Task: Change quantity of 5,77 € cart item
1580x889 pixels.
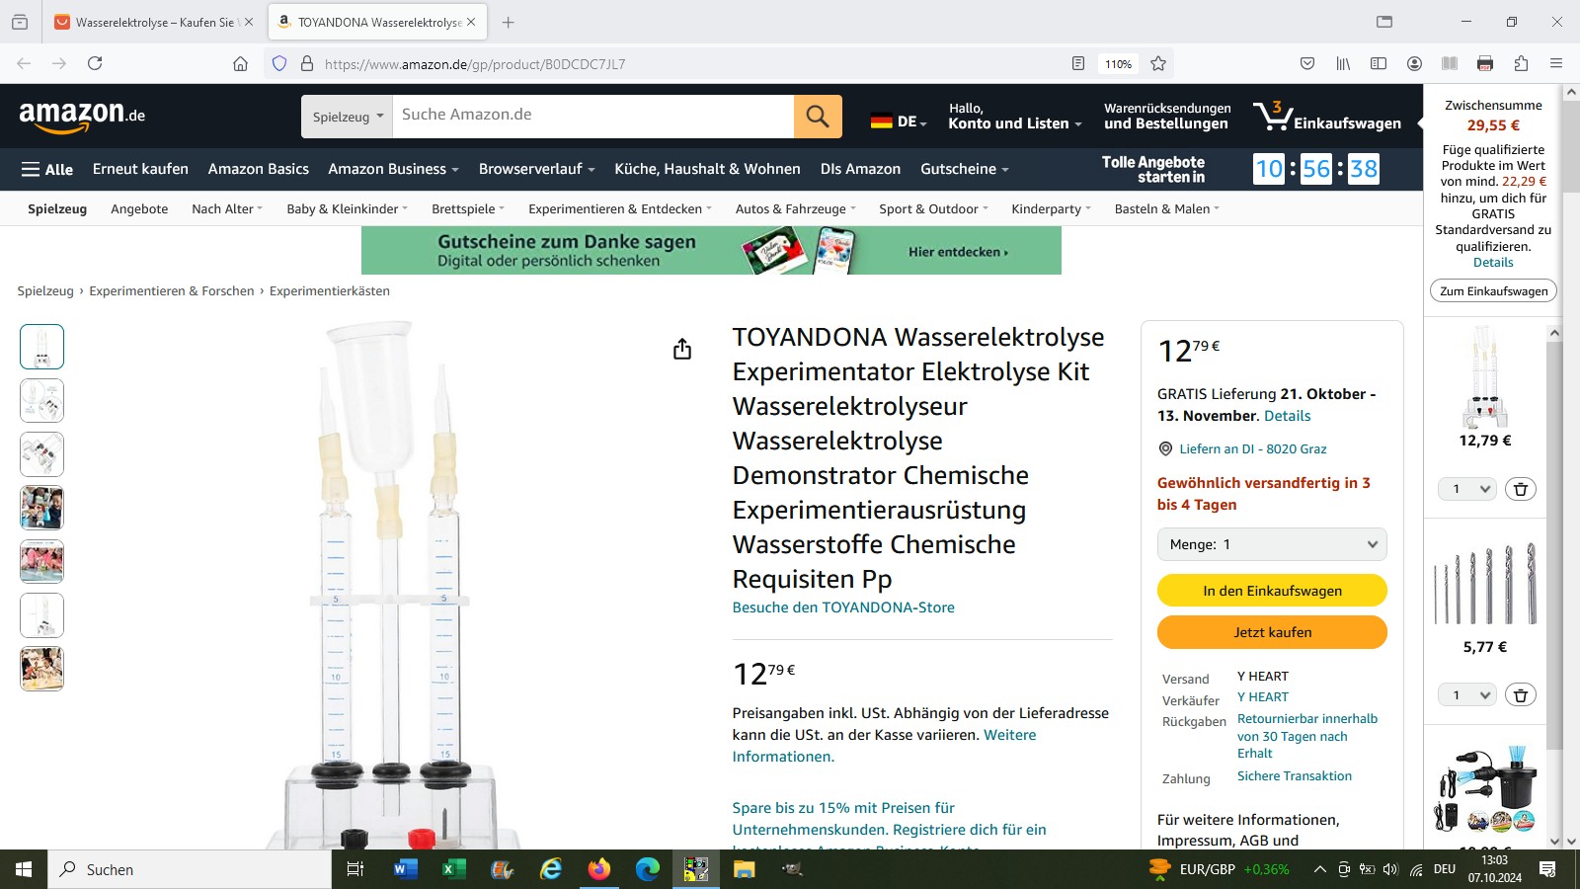Action: (1467, 695)
